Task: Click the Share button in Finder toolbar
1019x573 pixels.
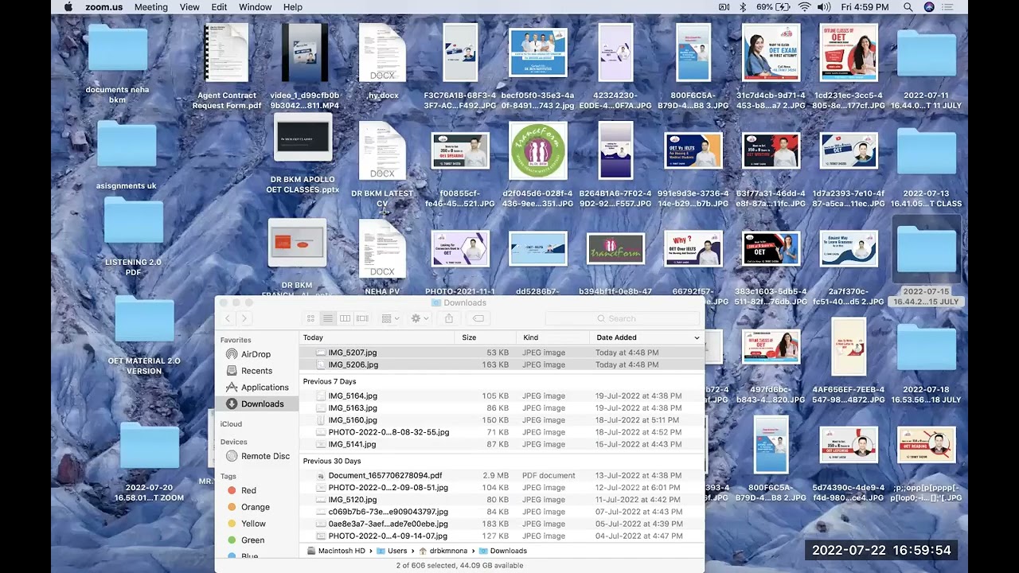Action: tap(449, 318)
